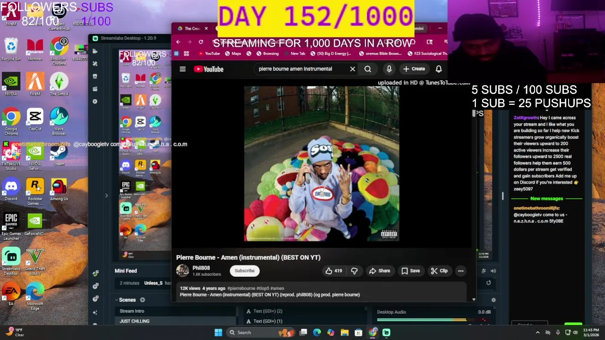Image resolution: width=605 pixels, height=340 pixels.
Task: Adjust the Desktop Audio volume slider
Action: click(x=434, y=320)
